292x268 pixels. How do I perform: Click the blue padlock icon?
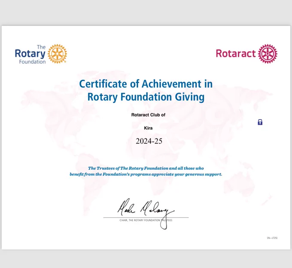260,122
